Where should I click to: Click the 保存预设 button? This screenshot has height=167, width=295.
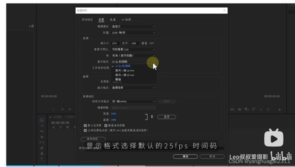coord(93,139)
